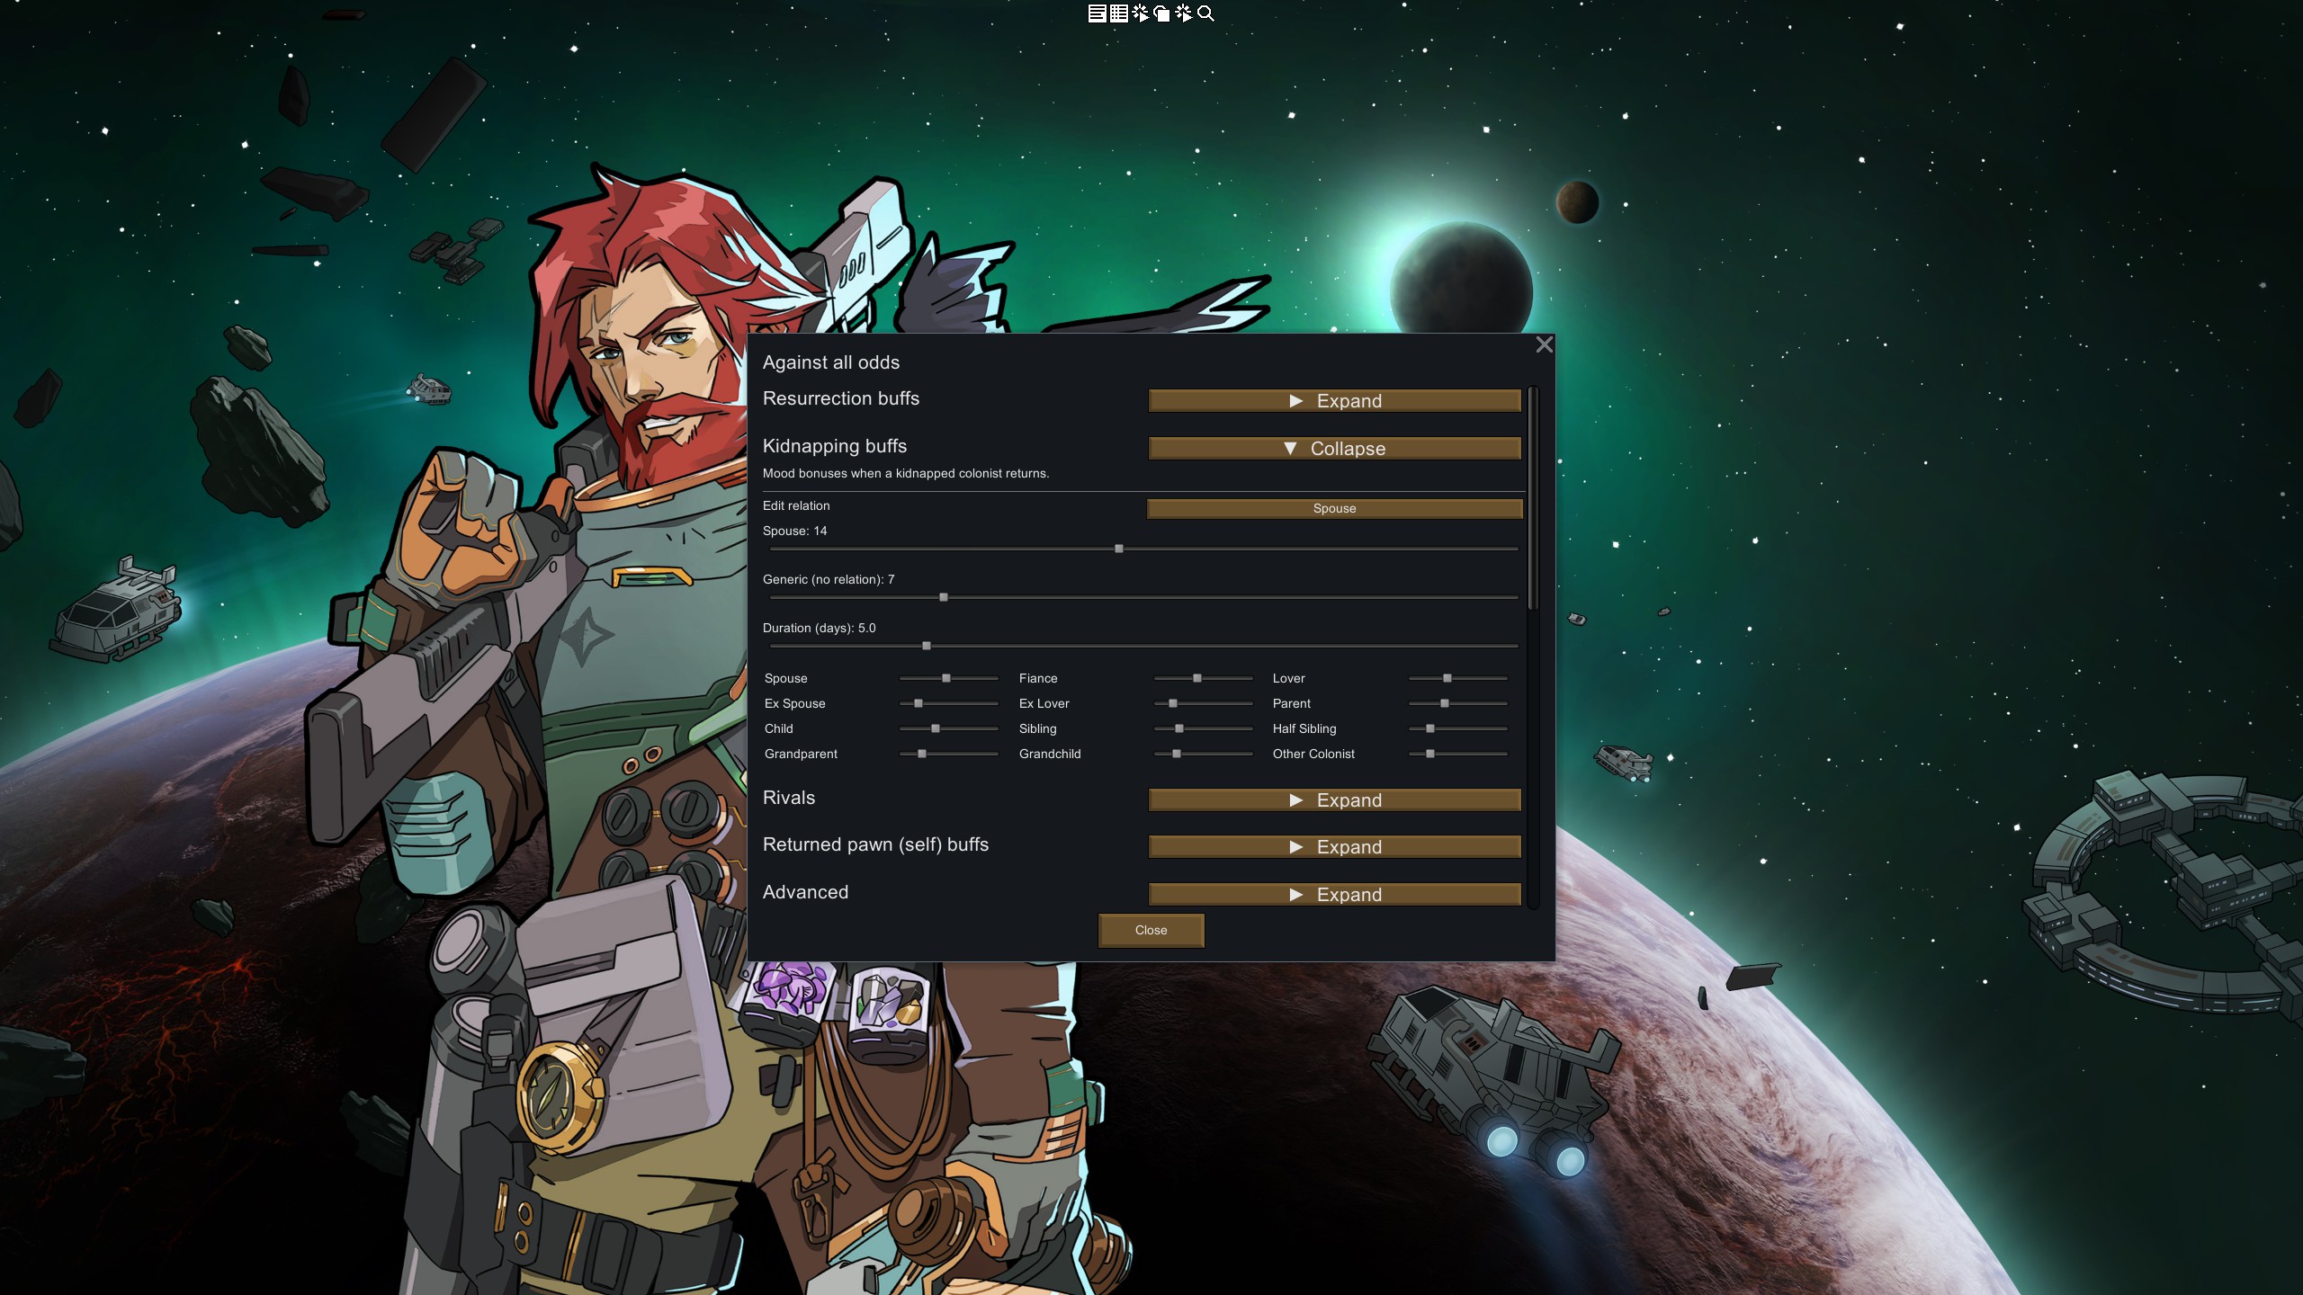2303x1295 pixels.
Task: Click the Close button
Action: pos(1151,931)
